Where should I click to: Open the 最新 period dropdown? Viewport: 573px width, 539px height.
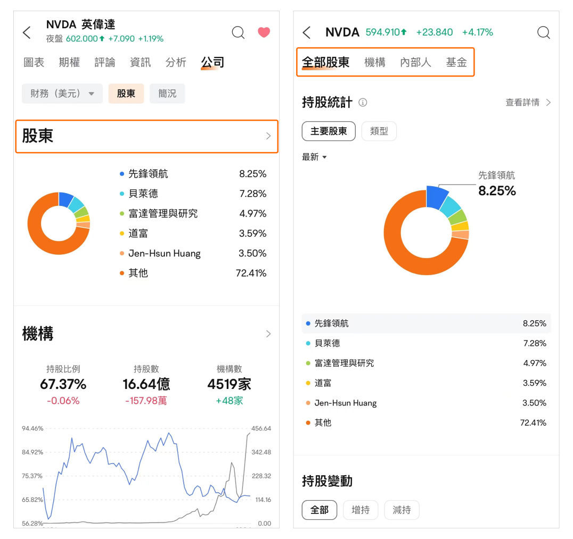click(x=314, y=157)
